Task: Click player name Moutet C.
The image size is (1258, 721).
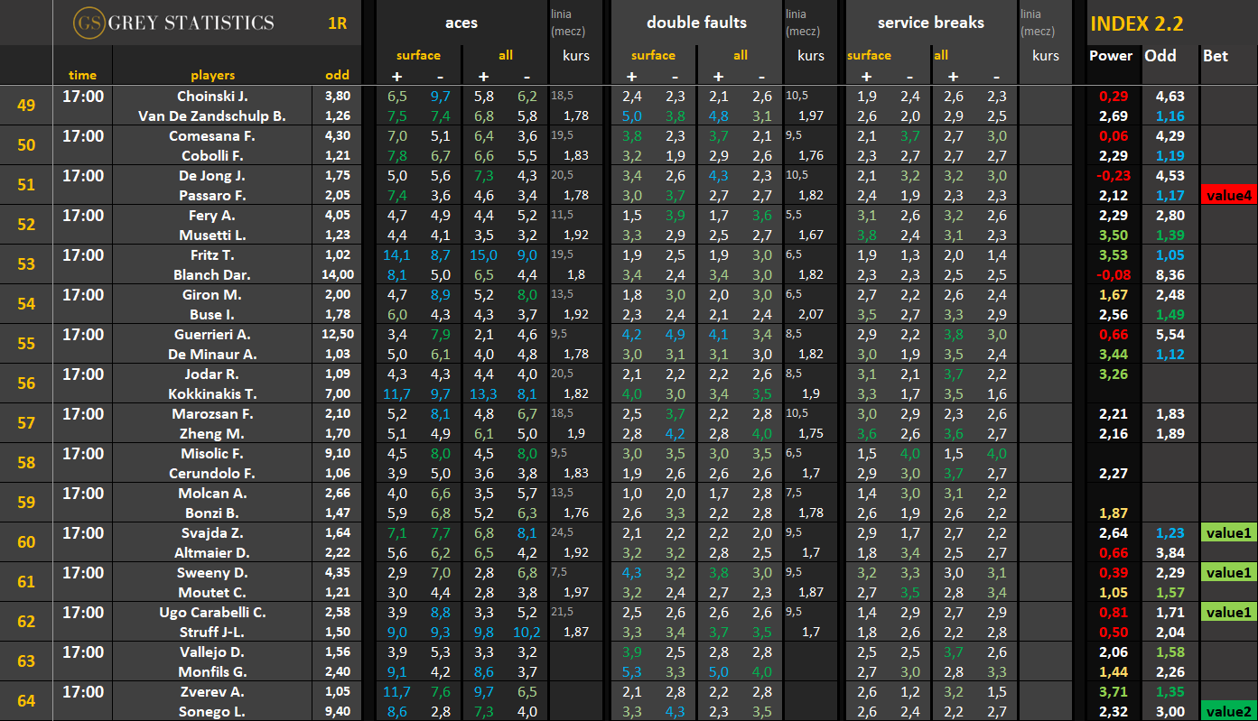Action: point(212,592)
